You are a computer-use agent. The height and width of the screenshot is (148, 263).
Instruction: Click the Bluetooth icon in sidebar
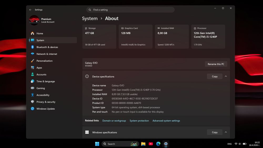[x=33, y=47]
